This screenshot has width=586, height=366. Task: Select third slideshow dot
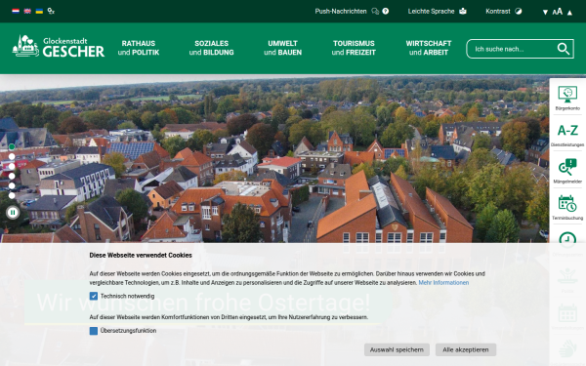click(12, 166)
